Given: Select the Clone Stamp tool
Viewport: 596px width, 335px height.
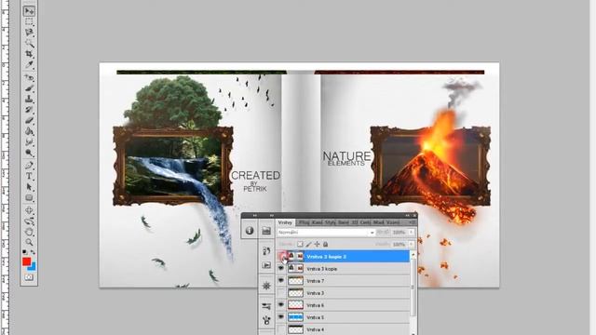Looking at the screenshot, I should click(x=29, y=99).
